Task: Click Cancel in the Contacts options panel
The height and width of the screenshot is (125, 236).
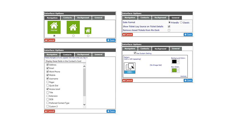Action: 50,111
